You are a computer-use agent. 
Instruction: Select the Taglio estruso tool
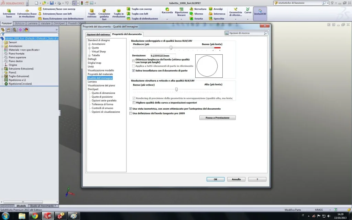(x=91, y=13)
